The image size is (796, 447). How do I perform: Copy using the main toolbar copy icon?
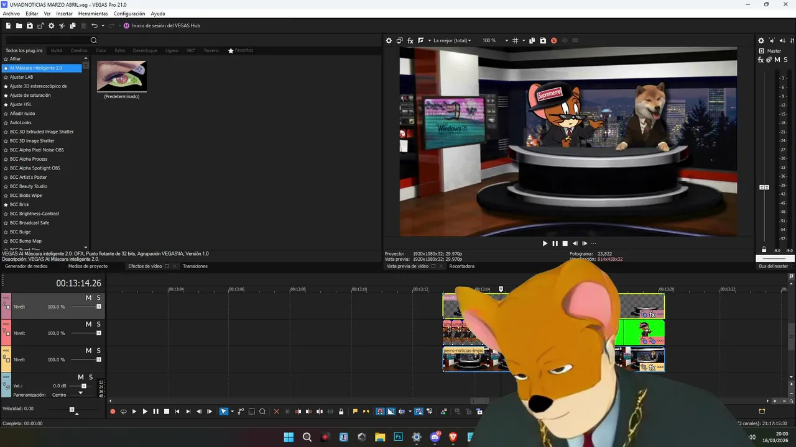coord(73,25)
